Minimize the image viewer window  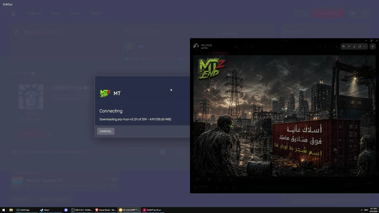[x=366, y=41]
